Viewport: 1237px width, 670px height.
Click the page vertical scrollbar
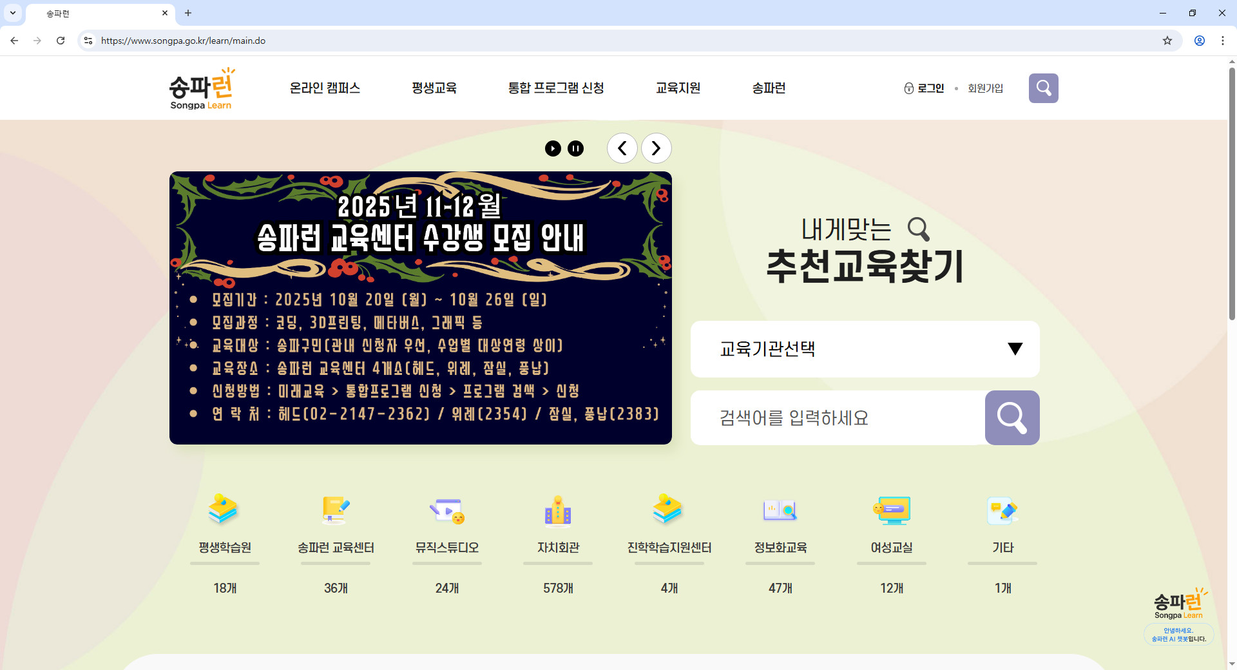(x=1232, y=193)
